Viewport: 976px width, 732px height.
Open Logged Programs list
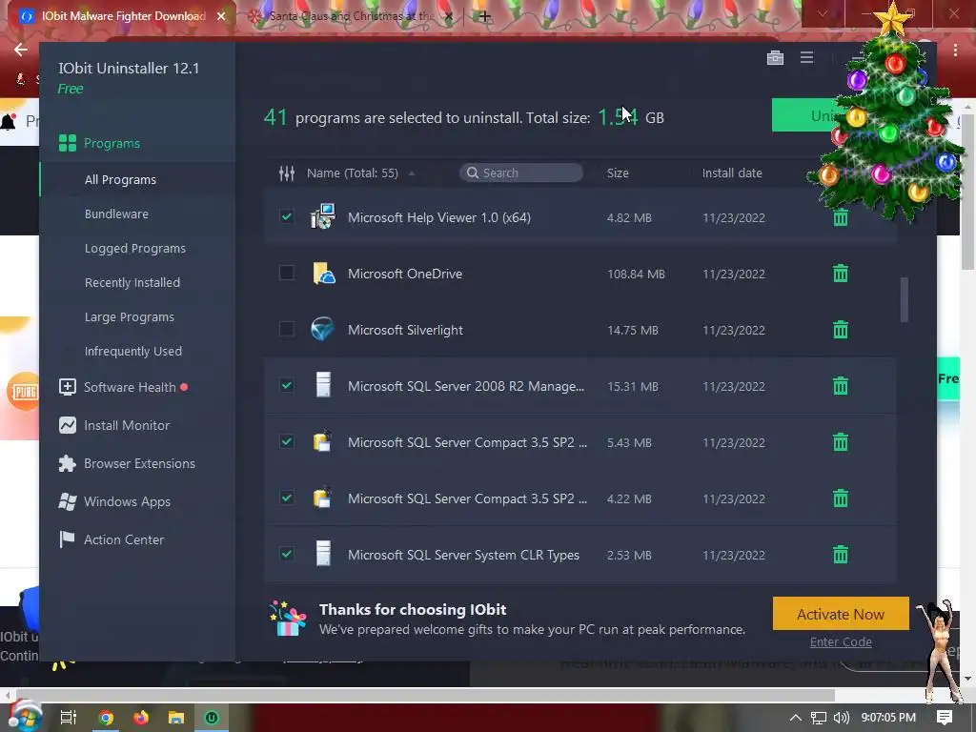point(135,249)
